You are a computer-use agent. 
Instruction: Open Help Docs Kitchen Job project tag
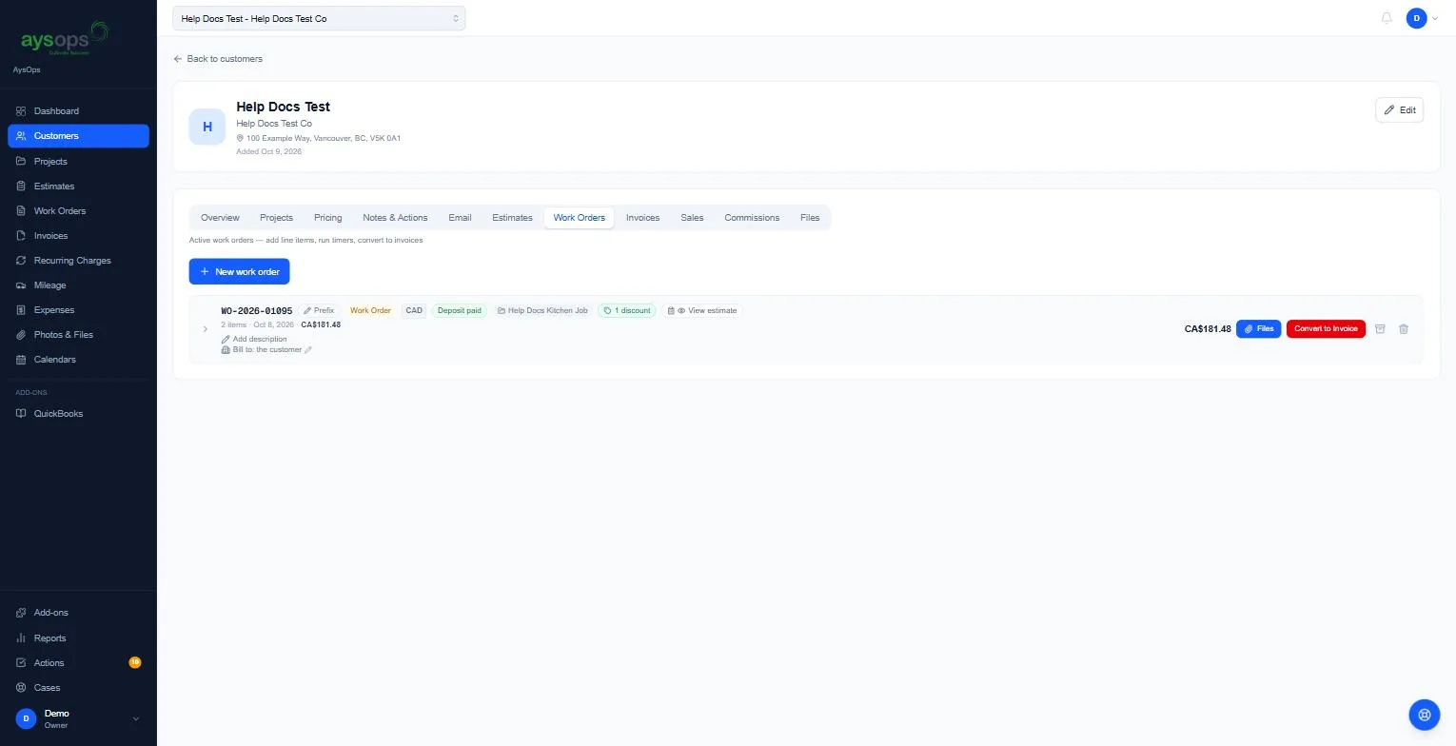click(x=542, y=310)
